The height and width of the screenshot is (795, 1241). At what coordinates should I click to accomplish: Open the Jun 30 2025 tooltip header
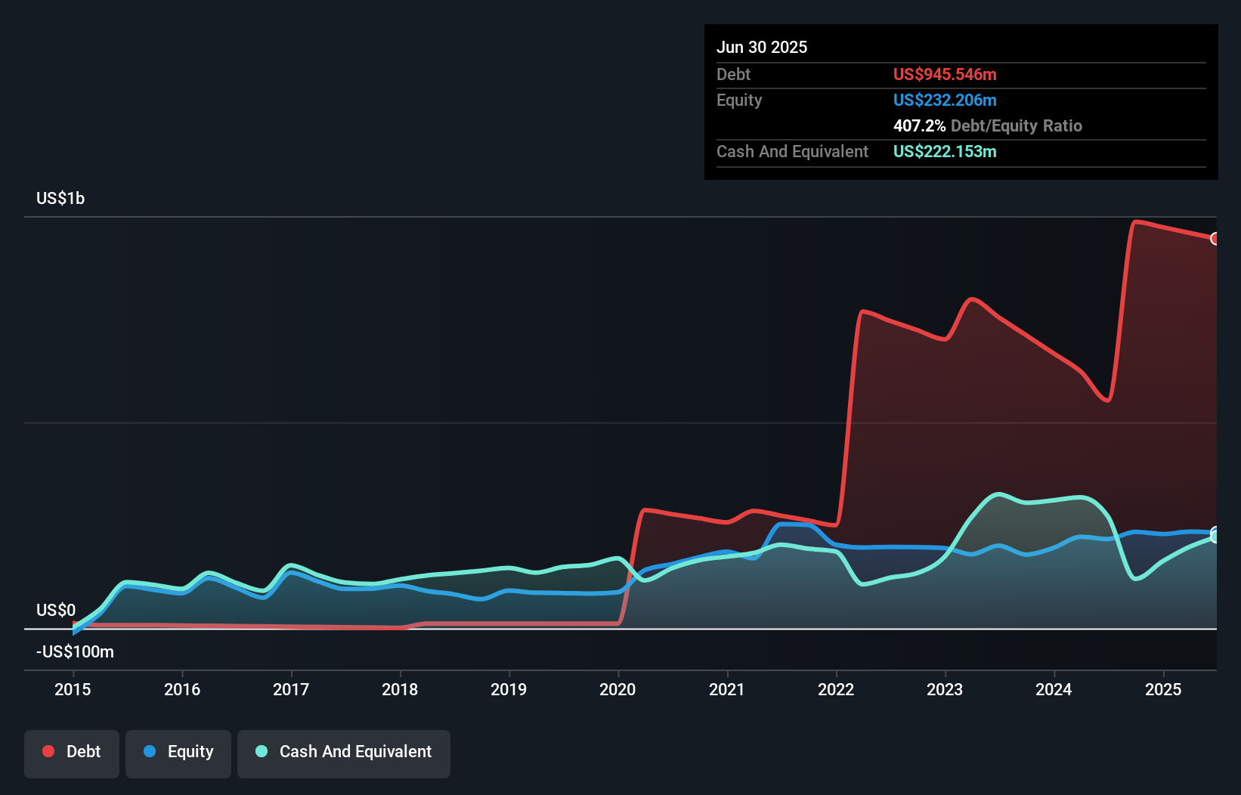click(762, 47)
